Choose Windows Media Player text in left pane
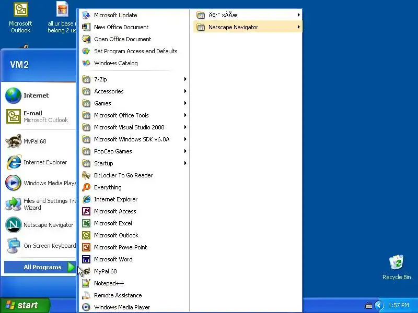The height and width of the screenshot is (313, 418). [50, 183]
